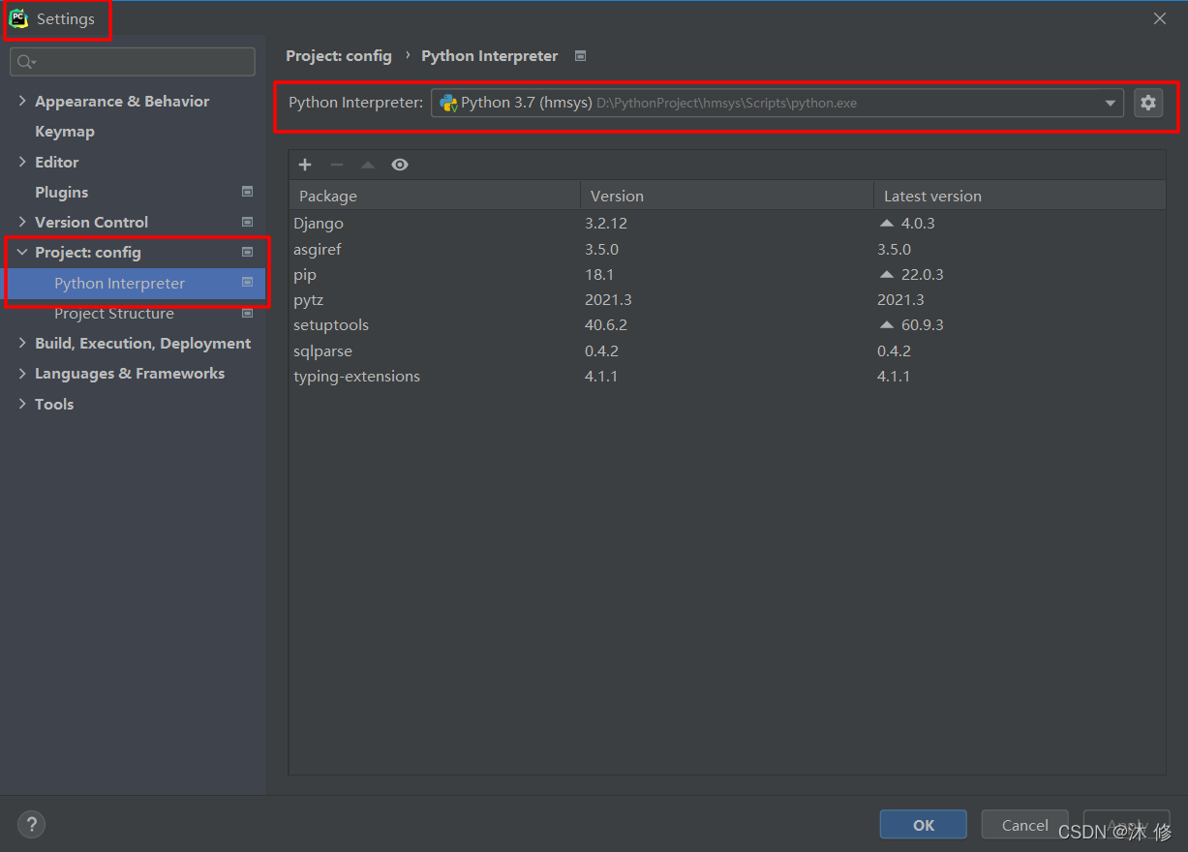The width and height of the screenshot is (1188, 852).
Task: Expand the Editor section
Action: tap(22, 162)
